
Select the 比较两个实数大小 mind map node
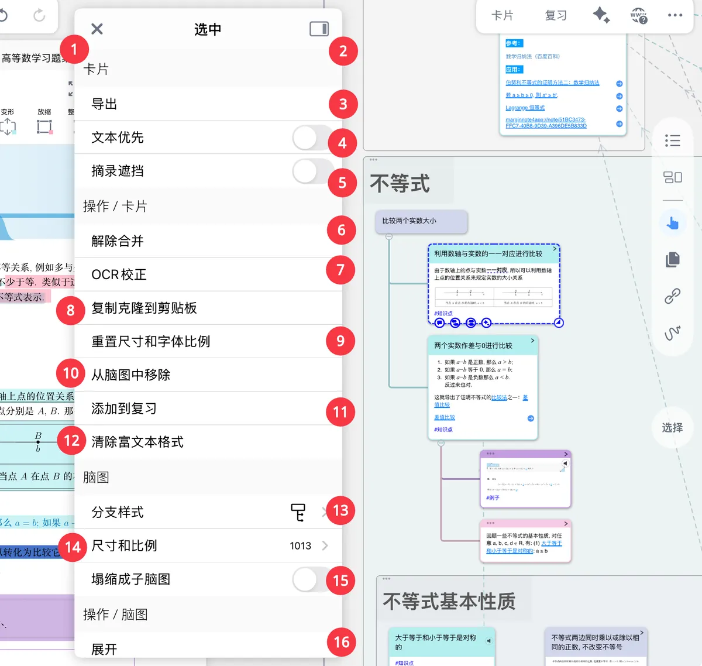[421, 221]
